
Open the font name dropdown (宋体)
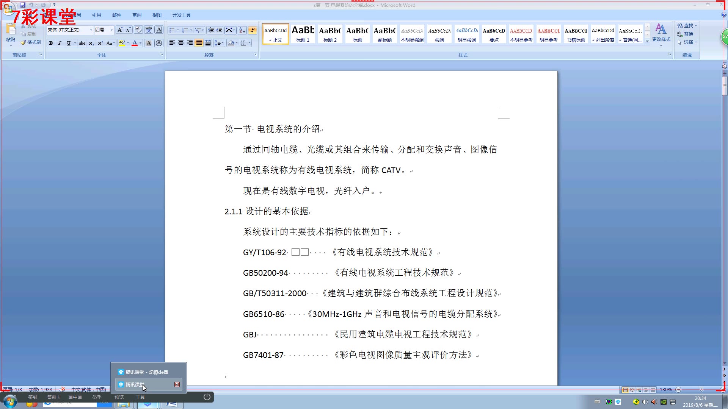coord(91,30)
